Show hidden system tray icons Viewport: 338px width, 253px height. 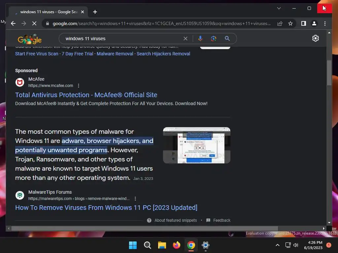(278, 245)
